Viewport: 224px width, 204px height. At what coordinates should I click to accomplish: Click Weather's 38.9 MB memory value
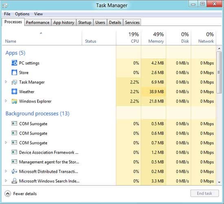pos(156,92)
